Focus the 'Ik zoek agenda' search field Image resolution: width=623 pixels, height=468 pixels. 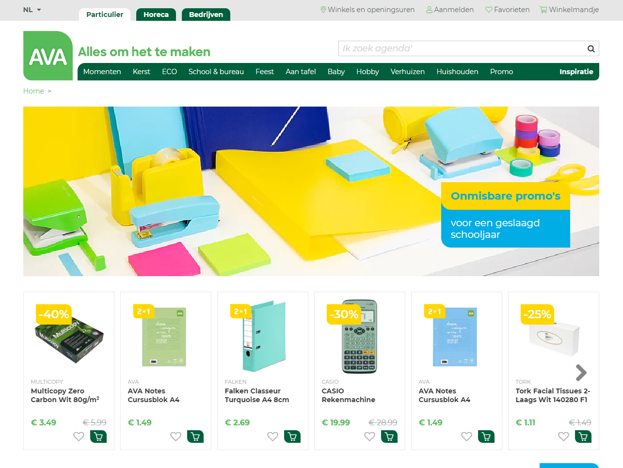pyautogui.click(x=462, y=48)
